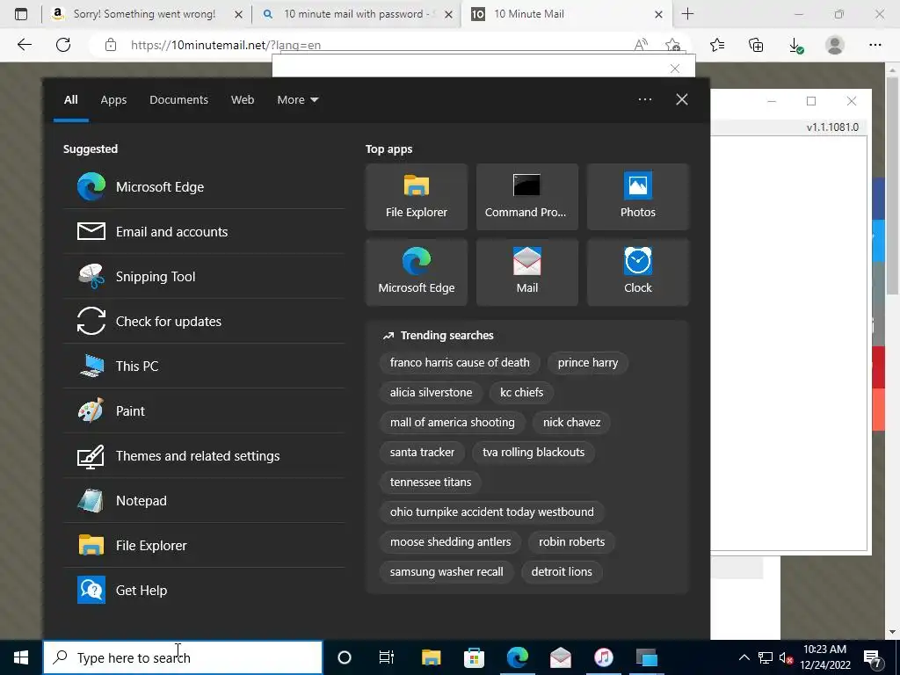This screenshot has height=675, width=900.
Task: Click the Edge address bar URL
Action: click(x=226, y=45)
